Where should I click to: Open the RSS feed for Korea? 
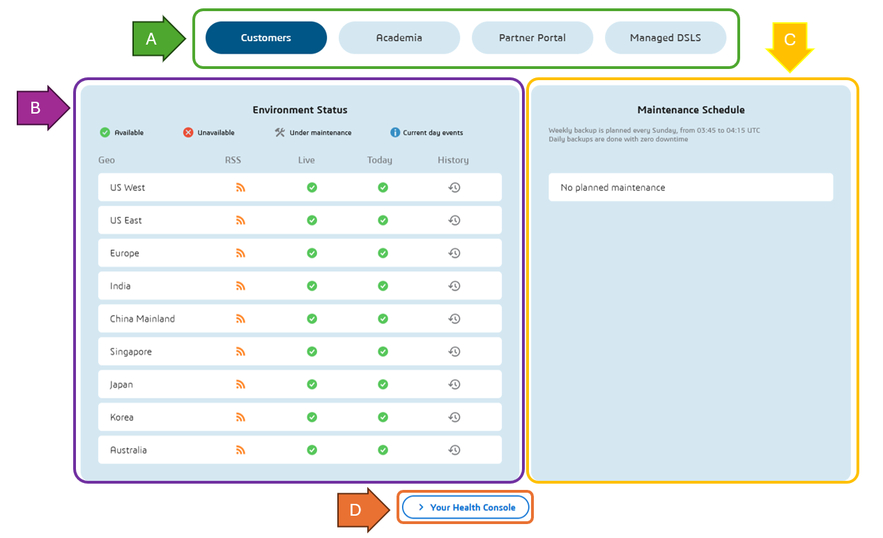coord(240,417)
